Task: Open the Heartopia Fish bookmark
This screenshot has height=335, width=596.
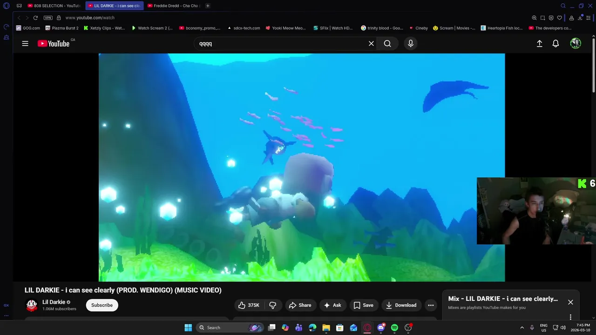Action: click(502, 28)
